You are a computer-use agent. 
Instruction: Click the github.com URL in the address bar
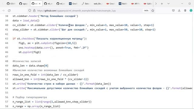pos(76,11)
